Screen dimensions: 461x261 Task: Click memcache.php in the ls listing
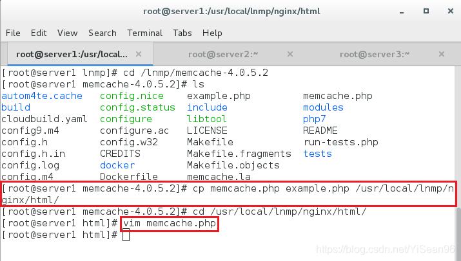click(x=338, y=96)
